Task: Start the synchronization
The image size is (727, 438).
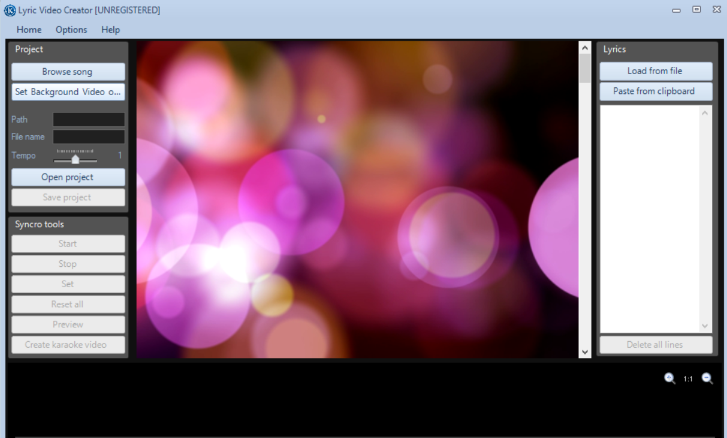Action: click(x=68, y=244)
